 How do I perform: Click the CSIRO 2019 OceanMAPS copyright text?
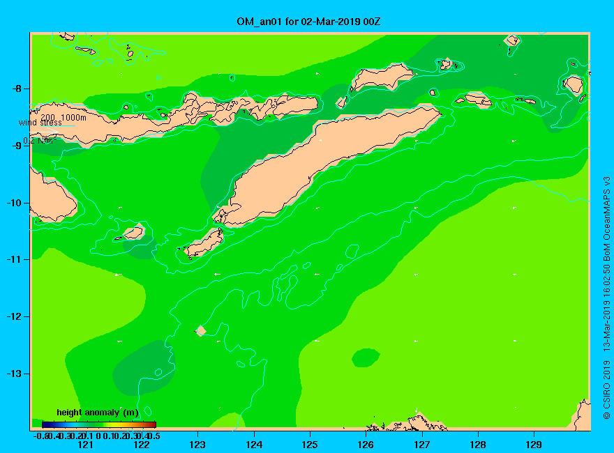[606, 298]
